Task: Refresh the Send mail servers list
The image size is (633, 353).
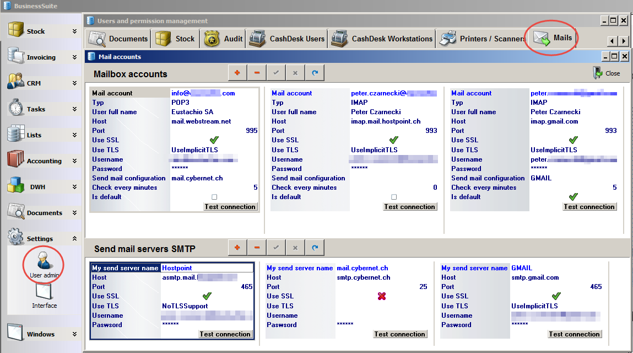Action: point(315,248)
